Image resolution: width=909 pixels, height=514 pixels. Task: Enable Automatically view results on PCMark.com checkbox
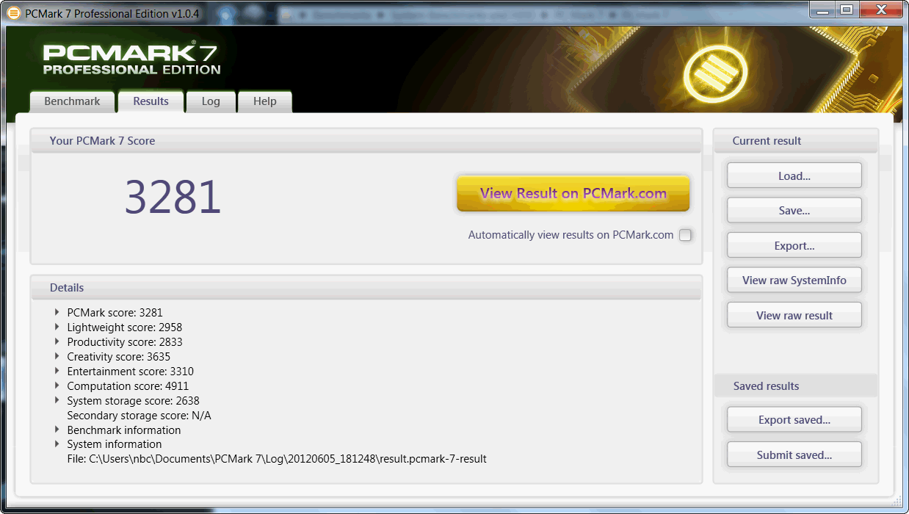point(685,235)
